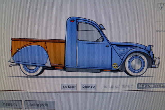Viewport: 165px width, 110px height.
Task: Click the chrome front bumper
Action: point(156,63)
